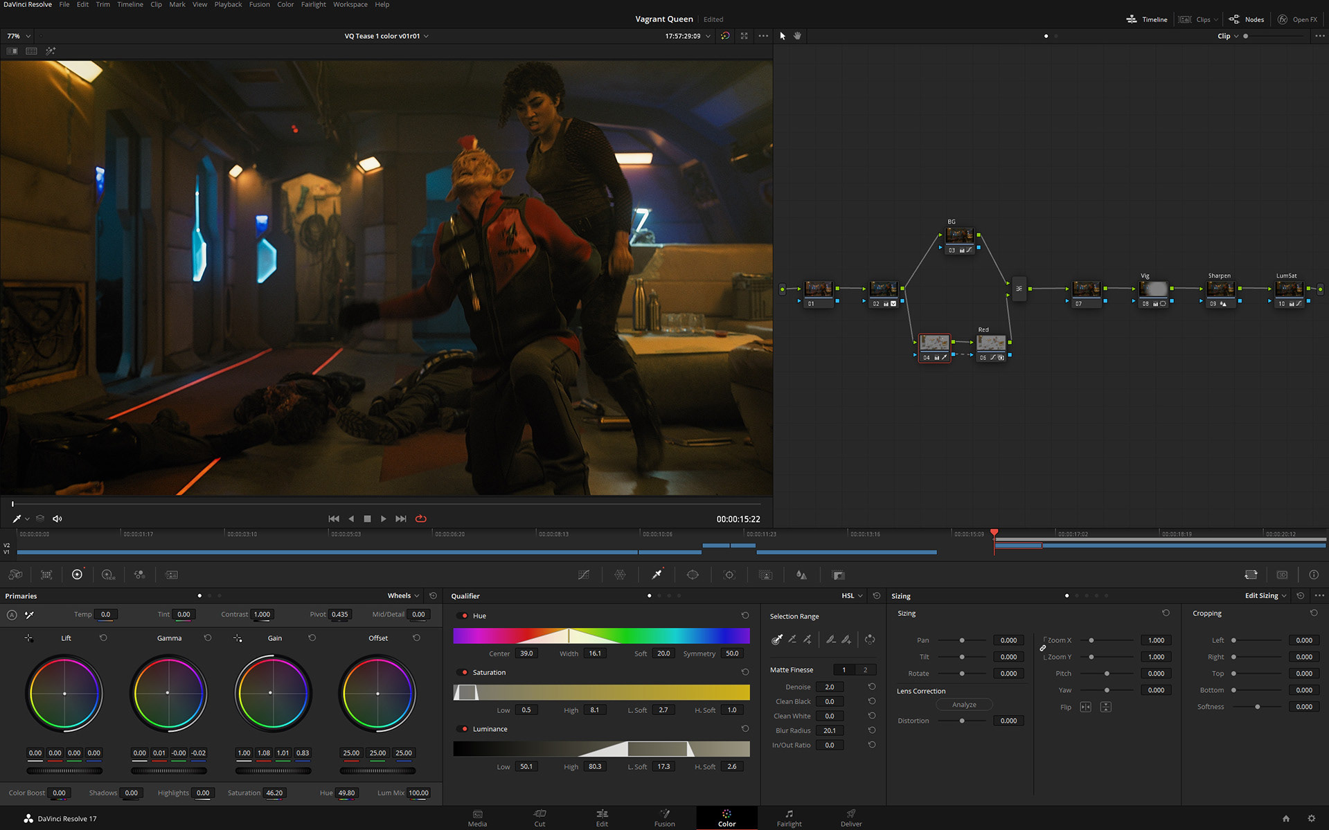Show the Timeline panel button
Image resolution: width=1329 pixels, height=830 pixels.
click(1147, 19)
